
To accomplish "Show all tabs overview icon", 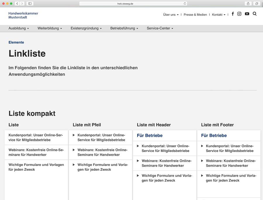I will click(x=257, y=4).
